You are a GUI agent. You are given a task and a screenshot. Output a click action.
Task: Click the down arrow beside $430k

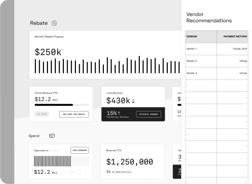click(133, 101)
